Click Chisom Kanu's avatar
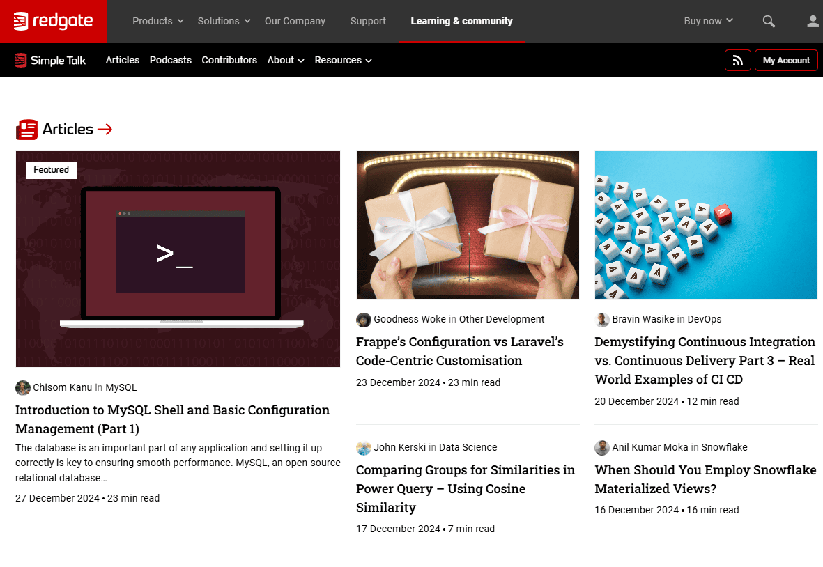The width and height of the screenshot is (823, 567). tap(22, 387)
